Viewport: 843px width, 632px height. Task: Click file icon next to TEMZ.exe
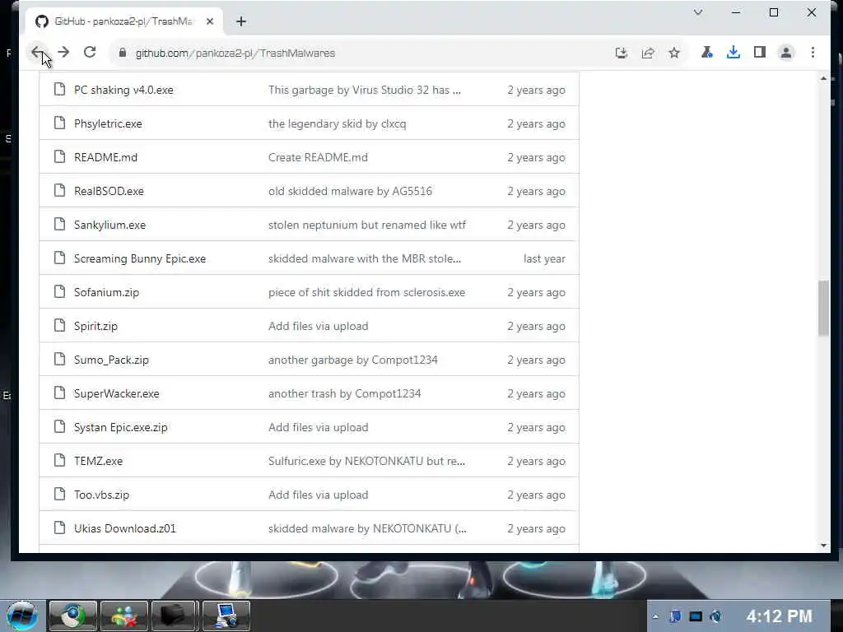coord(59,460)
